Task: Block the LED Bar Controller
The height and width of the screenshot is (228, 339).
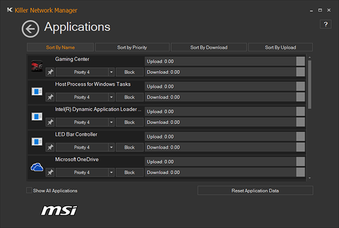Action: point(129,147)
